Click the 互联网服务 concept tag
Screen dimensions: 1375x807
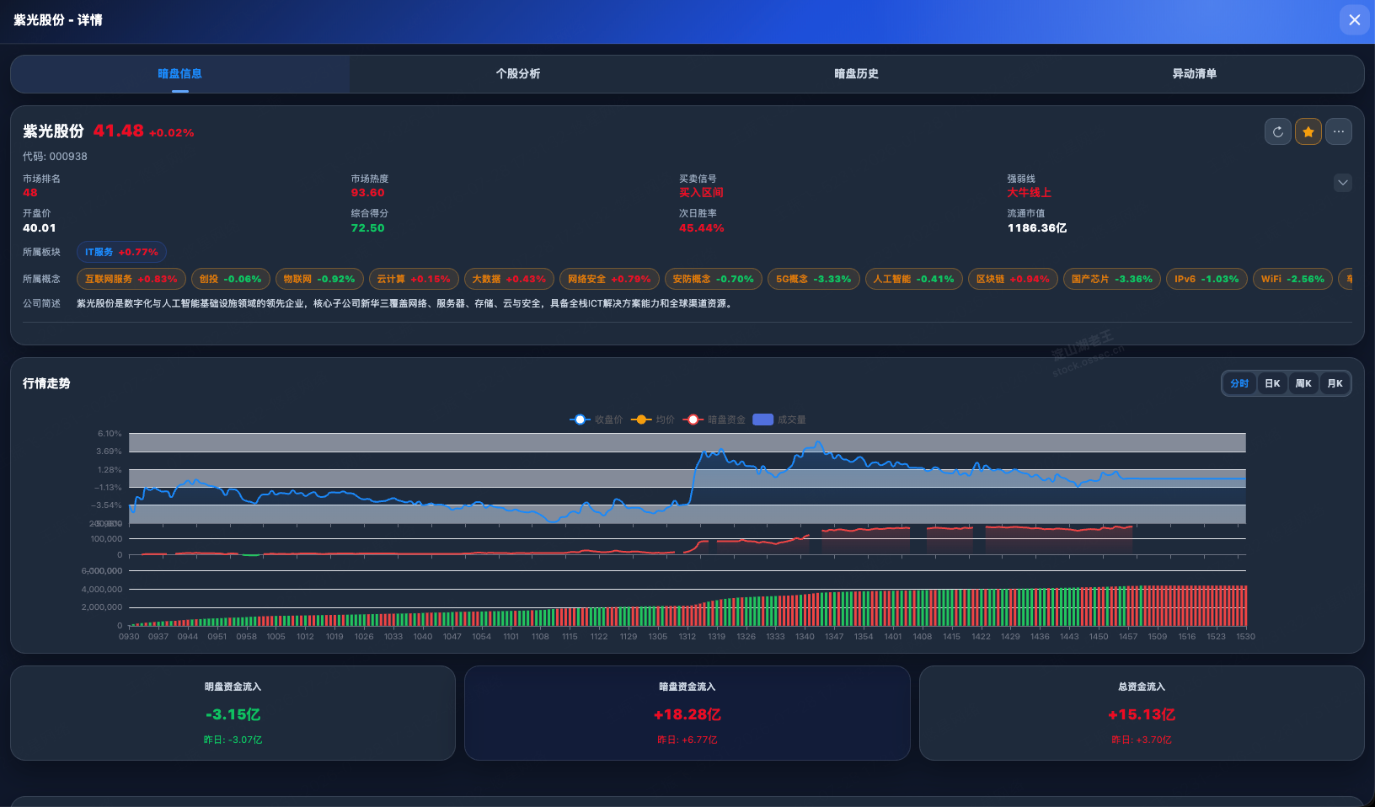pyautogui.click(x=131, y=279)
